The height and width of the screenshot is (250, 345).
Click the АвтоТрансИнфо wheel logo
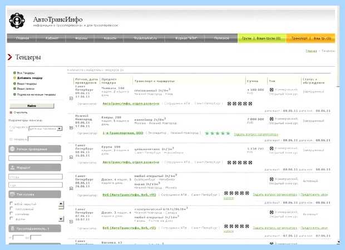pyautogui.click(x=17, y=21)
